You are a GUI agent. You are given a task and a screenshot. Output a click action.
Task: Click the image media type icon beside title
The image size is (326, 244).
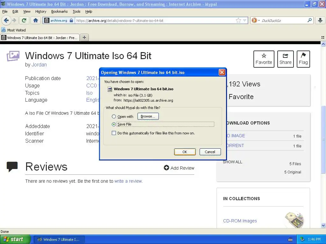pos(13,56)
